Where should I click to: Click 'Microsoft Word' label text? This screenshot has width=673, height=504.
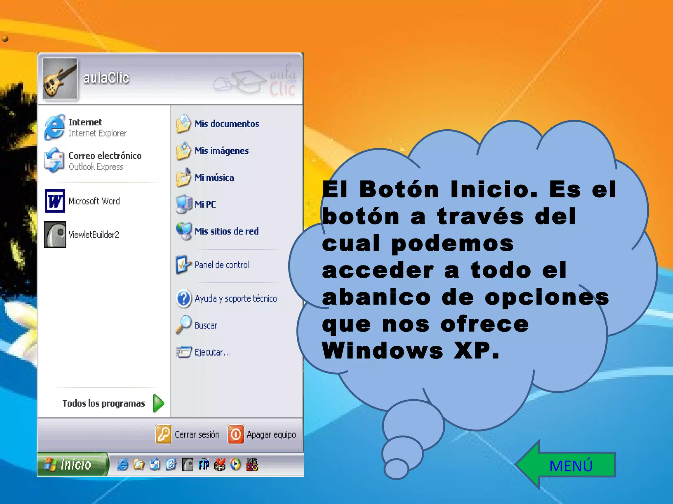click(94, 201)
